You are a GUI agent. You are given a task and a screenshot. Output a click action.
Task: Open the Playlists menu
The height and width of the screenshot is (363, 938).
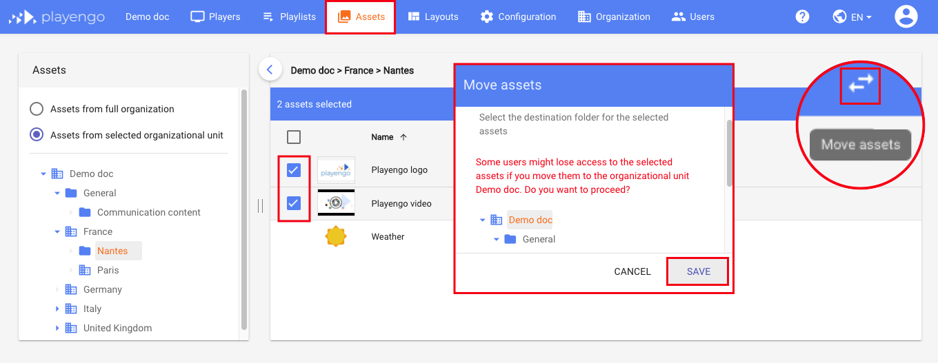tap(289, 17)
